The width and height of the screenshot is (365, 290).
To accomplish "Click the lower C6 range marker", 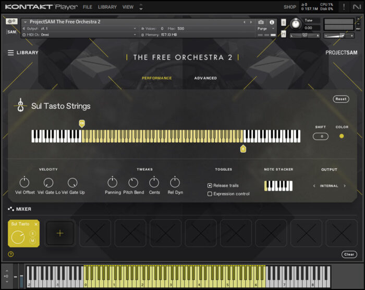I will point(82,123).
